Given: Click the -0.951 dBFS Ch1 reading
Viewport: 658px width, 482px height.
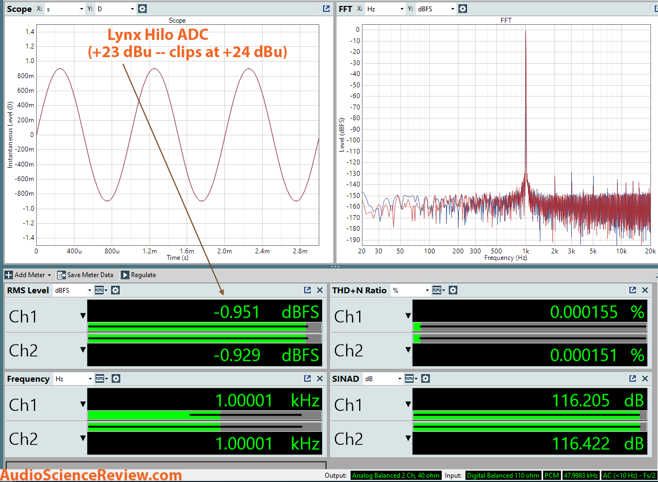Looking at the screenshot, I should [266, 312].
